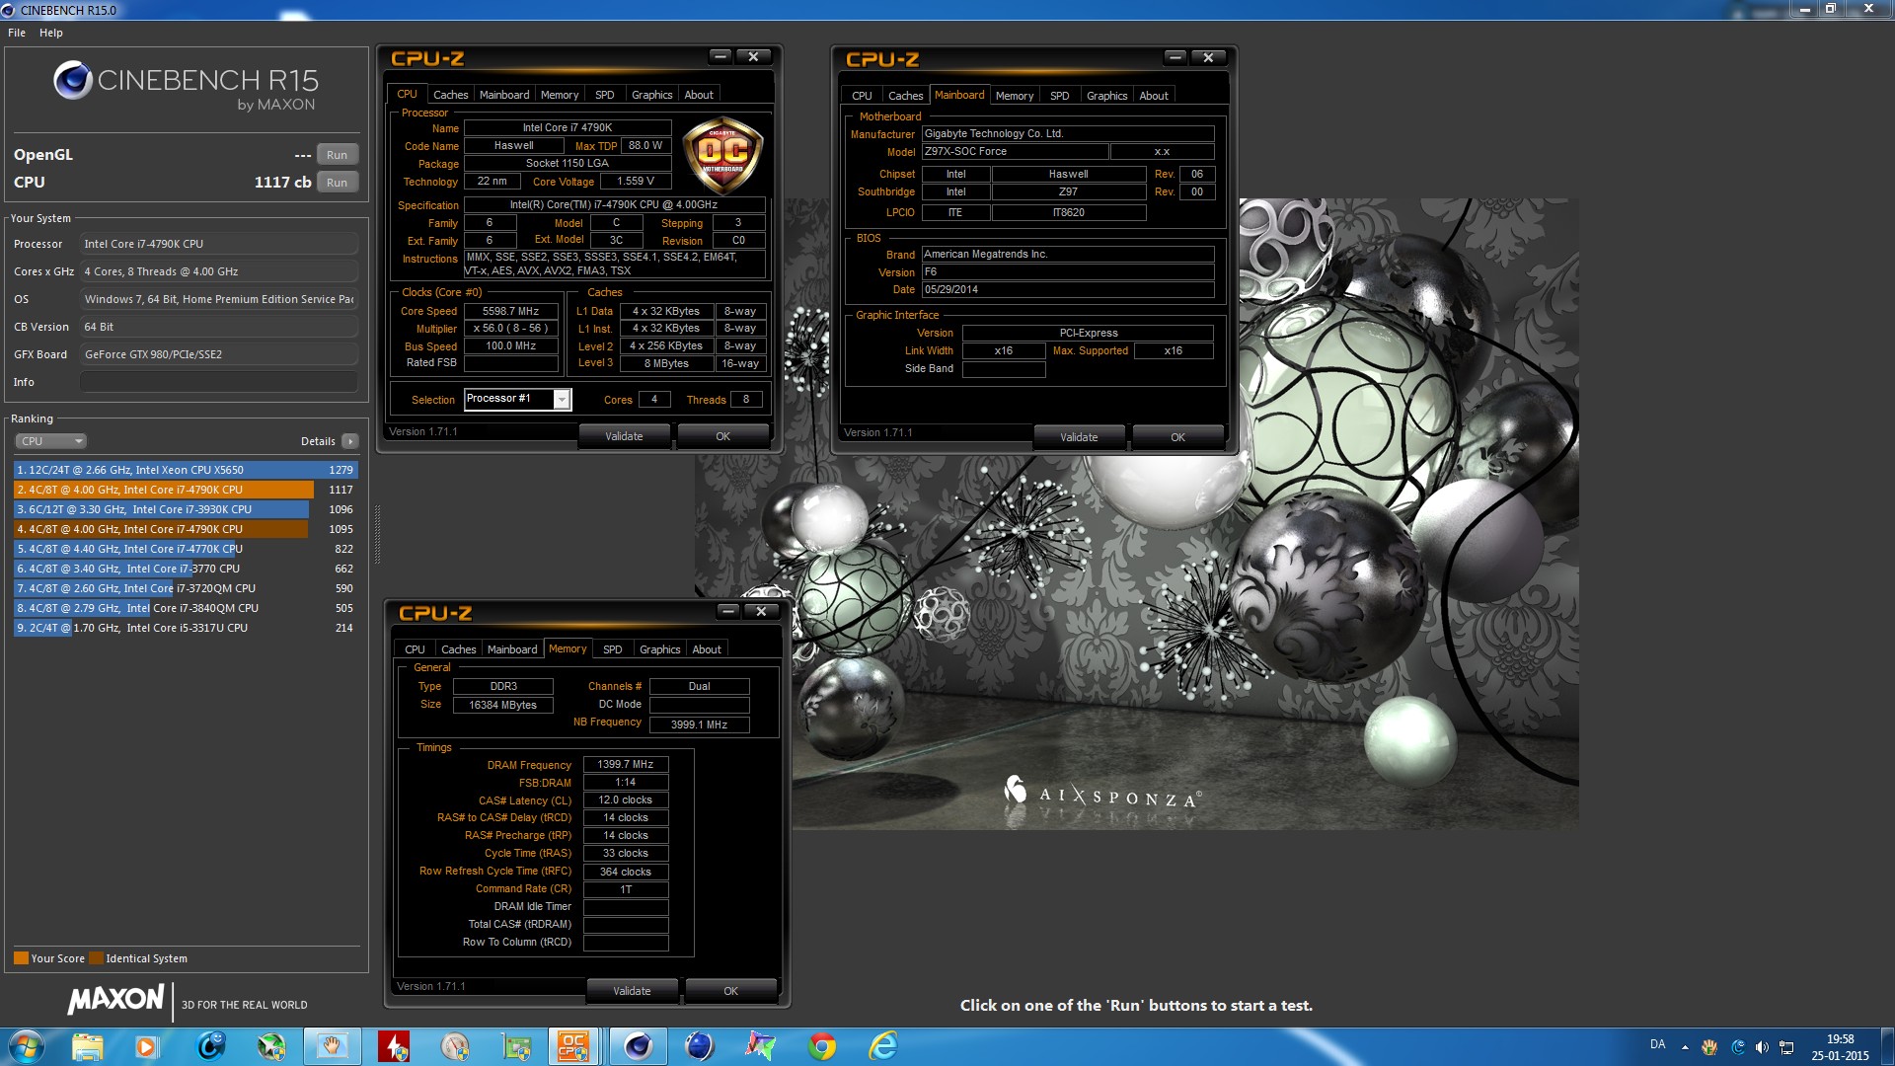Switch to SPD tab in CPU window
This screenshot has width=1895, height=1066.
pos(605,95)
